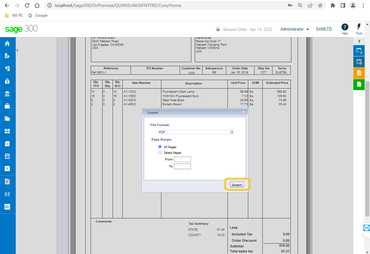The width and height of the screenshot is (370, 254).
Task: Select the bank icon in the left sidebar
Action: (8, 93)
